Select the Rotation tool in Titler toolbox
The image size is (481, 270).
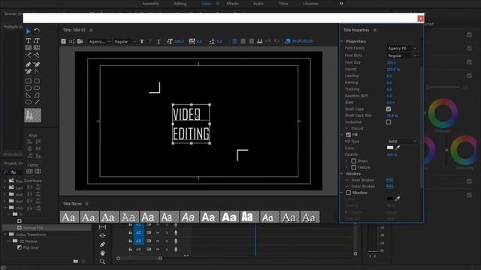pyautogui.click(x=37, y=31)
